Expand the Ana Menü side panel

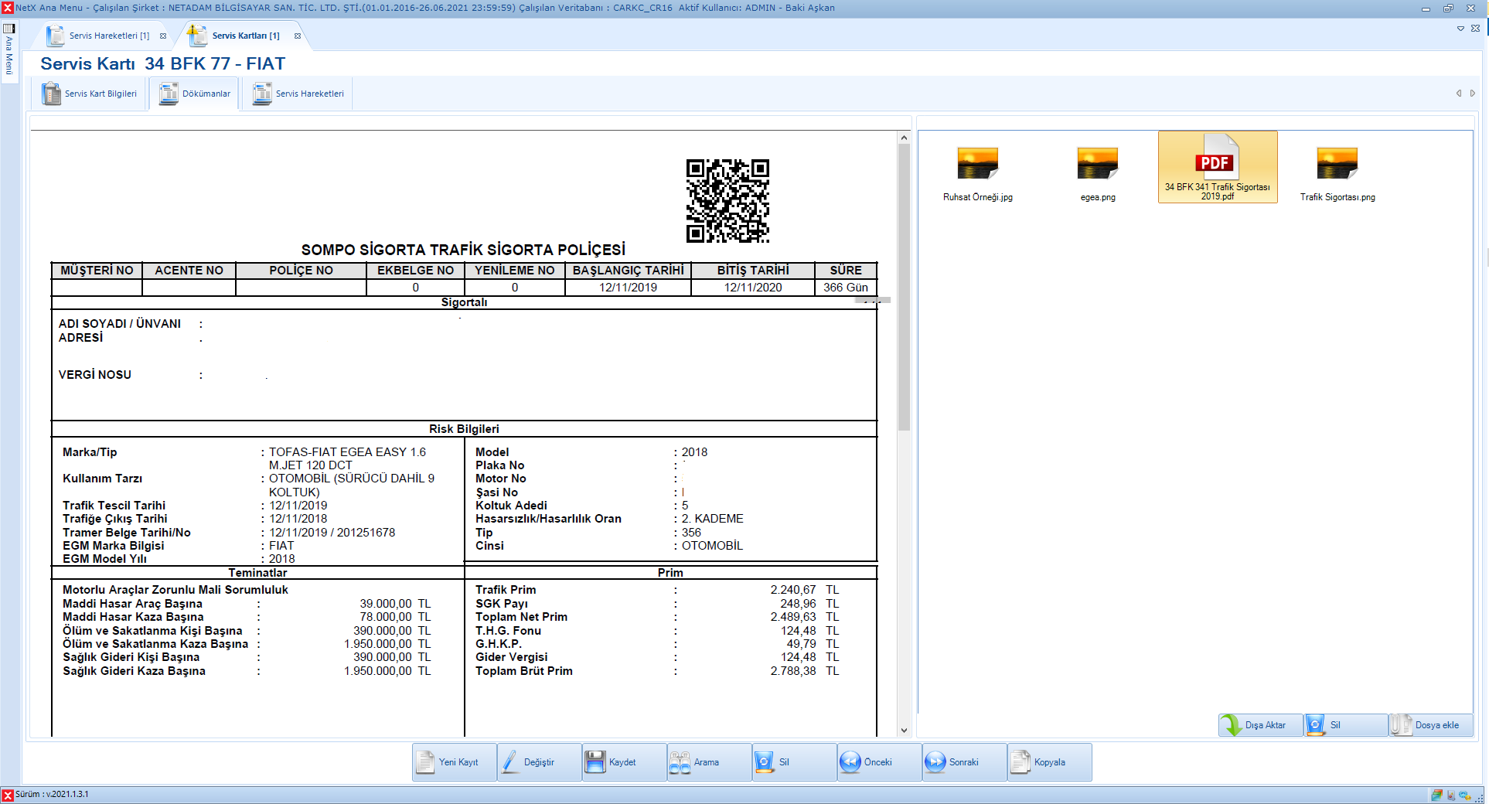tap(9, 50)
